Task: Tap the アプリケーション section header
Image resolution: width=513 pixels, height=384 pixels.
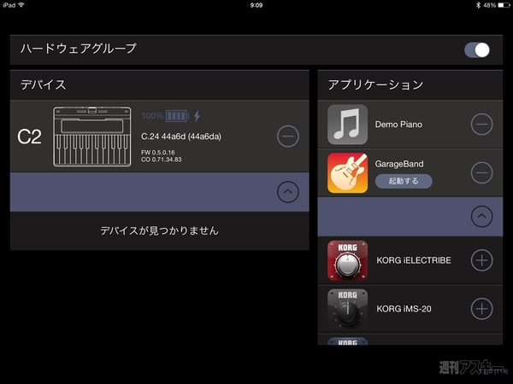Action: coord(375,84)
